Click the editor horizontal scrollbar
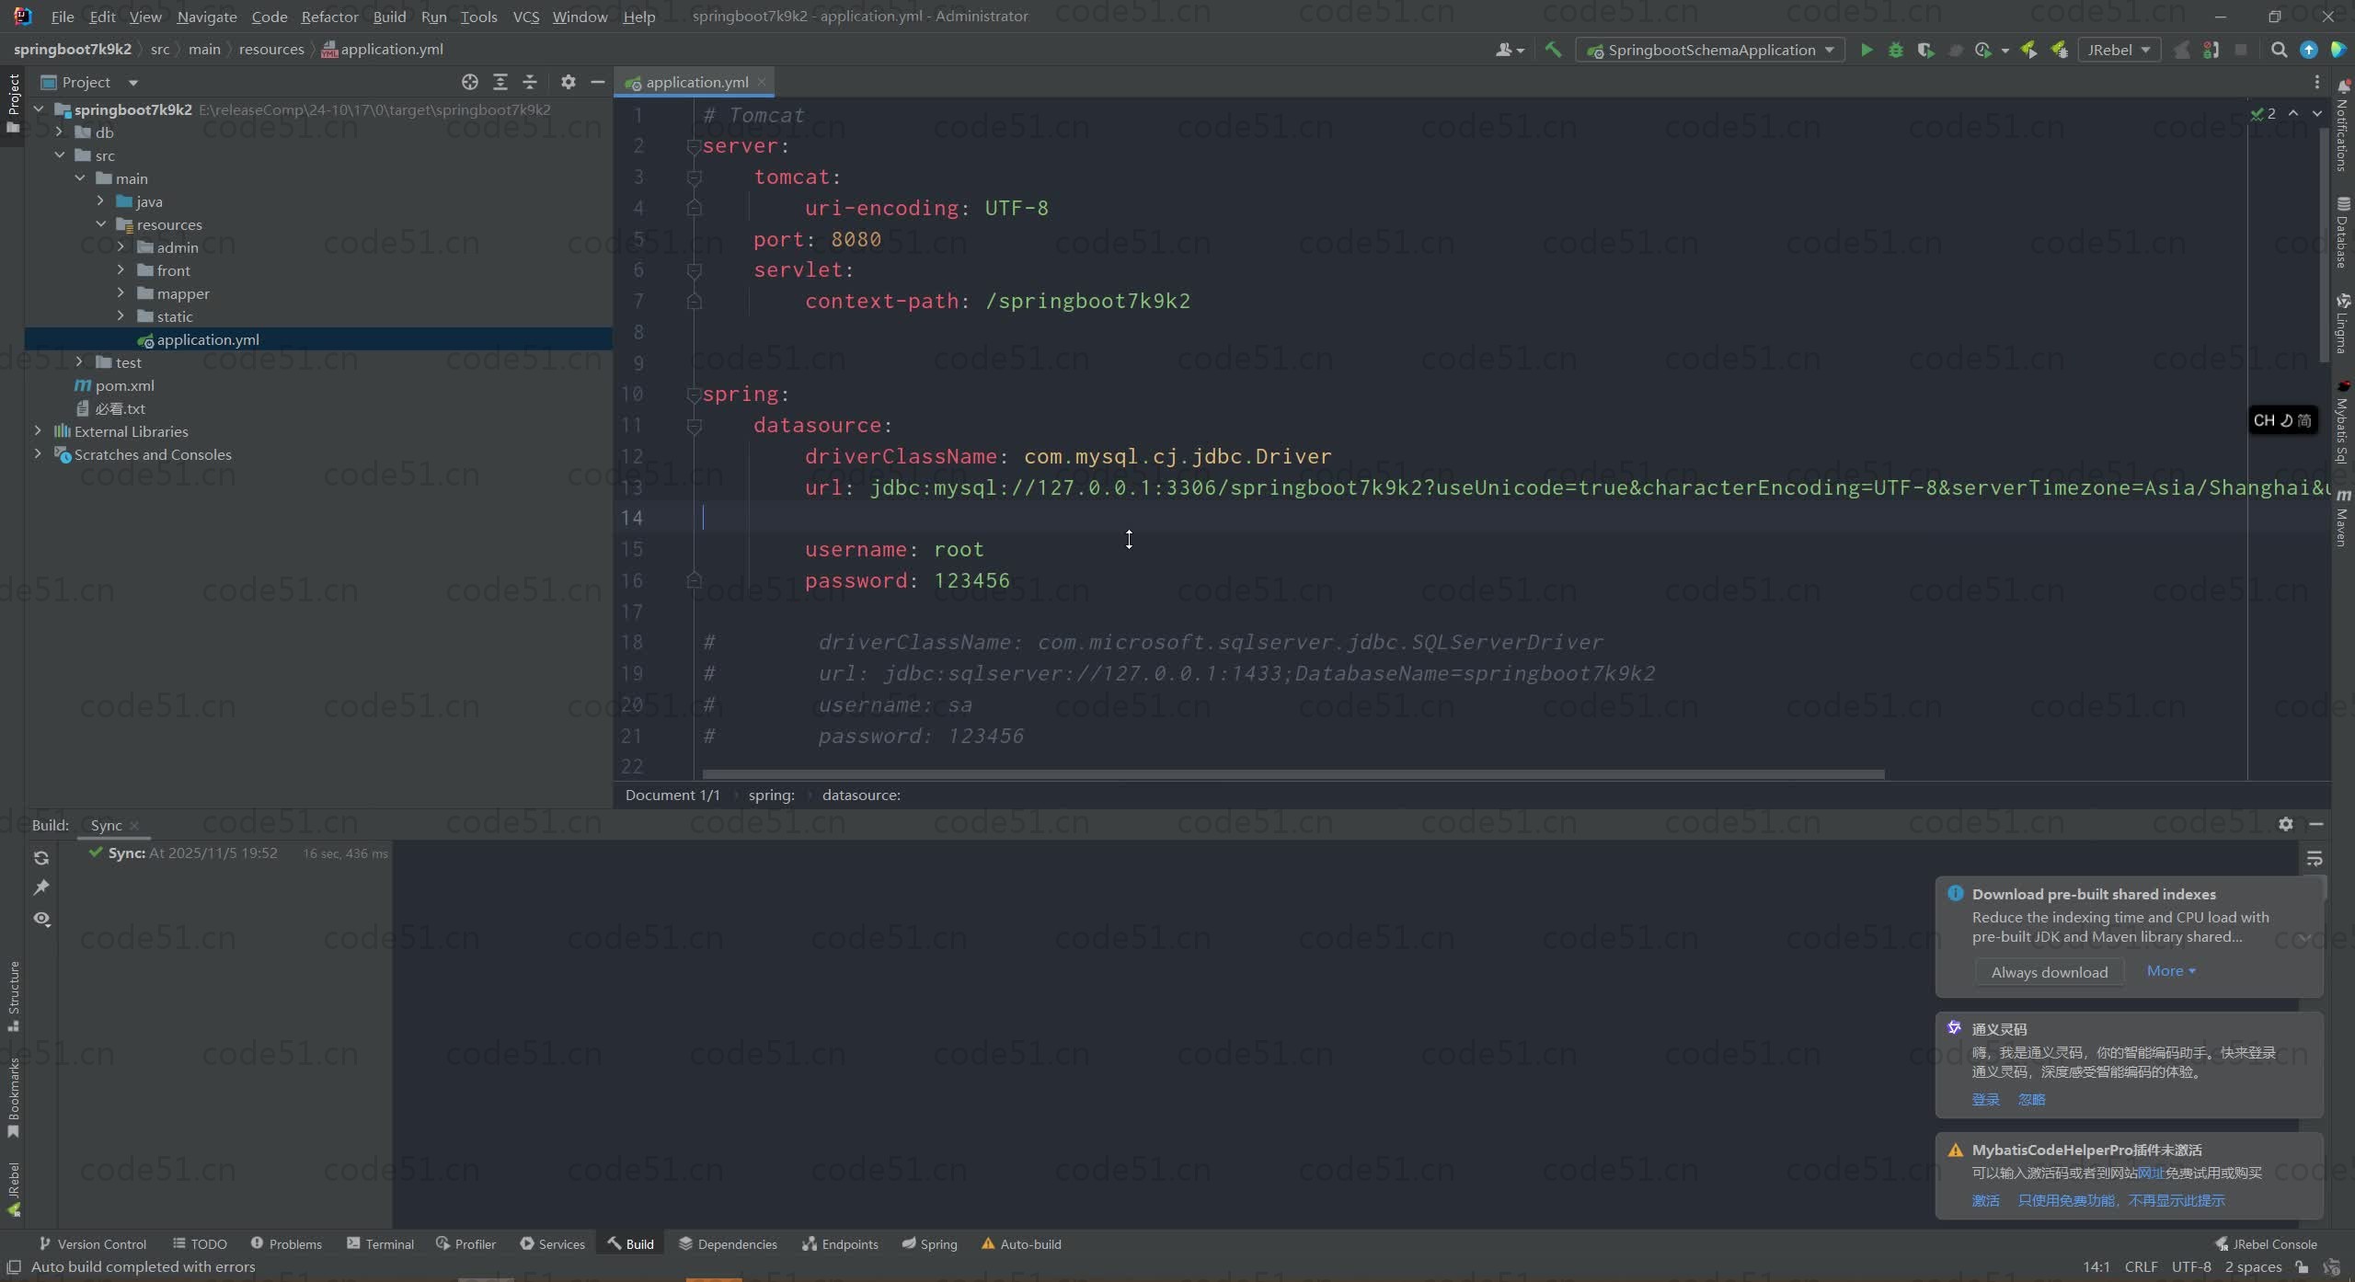2355x1282 pixels. 1292,774
